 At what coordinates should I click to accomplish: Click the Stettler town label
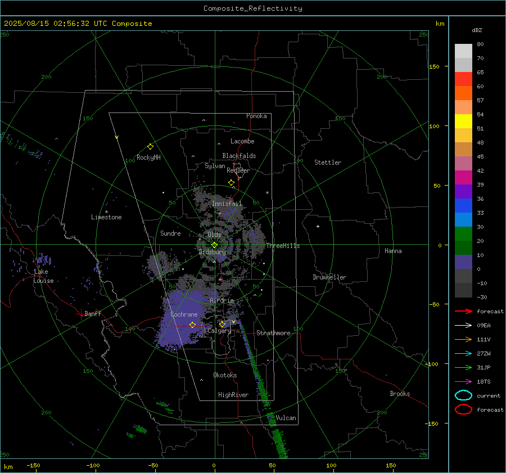[x=328, y=163]
